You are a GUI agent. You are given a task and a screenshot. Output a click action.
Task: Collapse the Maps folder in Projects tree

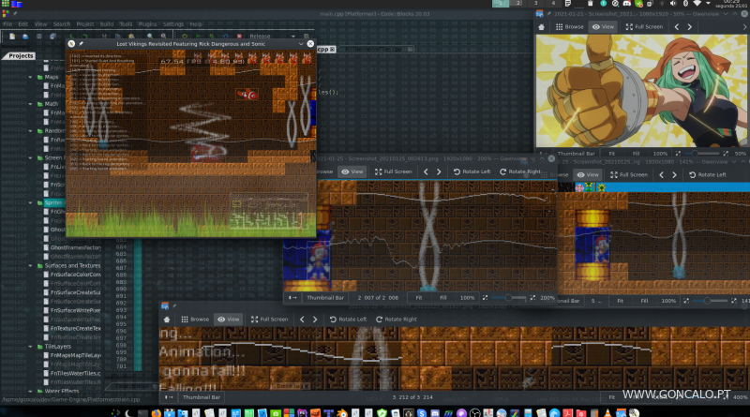coord(31,77)
